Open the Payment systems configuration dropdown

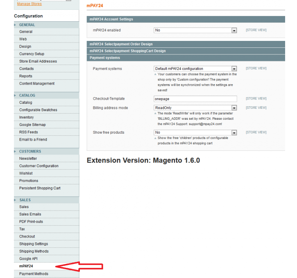[x=195, y=69]
